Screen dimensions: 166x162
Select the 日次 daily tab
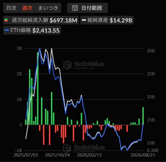tap(11, 8)
